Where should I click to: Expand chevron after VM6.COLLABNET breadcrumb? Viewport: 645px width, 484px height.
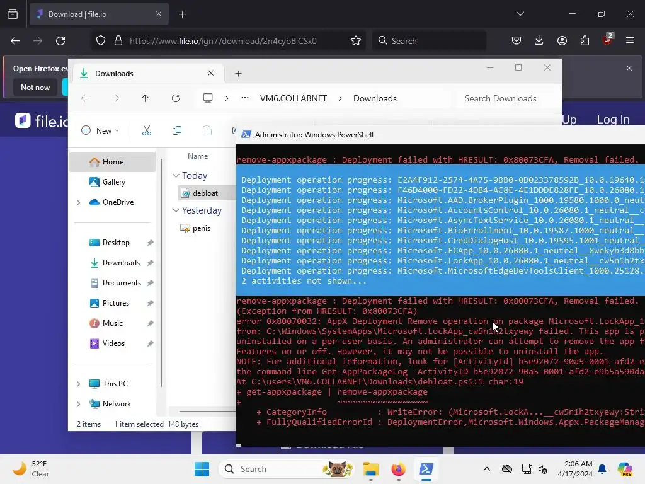point(340,98)
